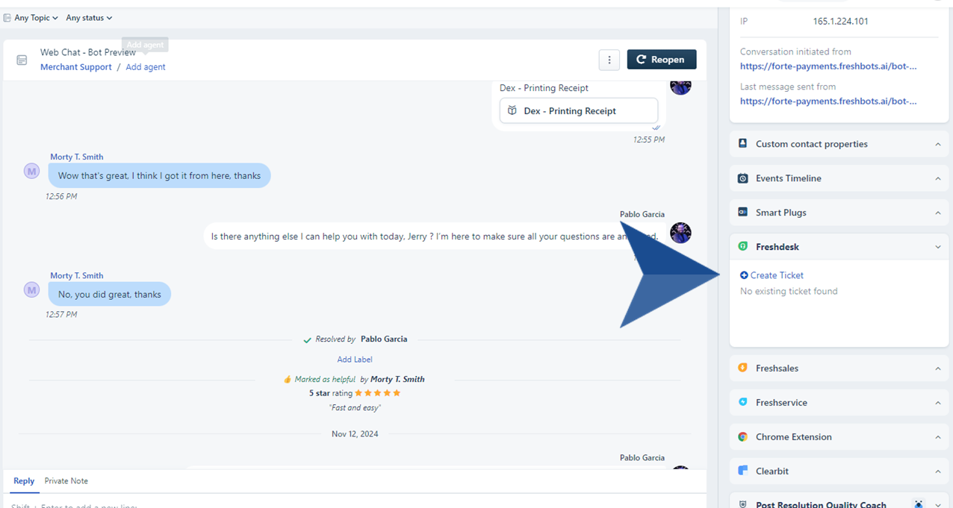Click the Freshsales app icon
The height and width of the screenshot is (508, 953).
click(743, 368)
